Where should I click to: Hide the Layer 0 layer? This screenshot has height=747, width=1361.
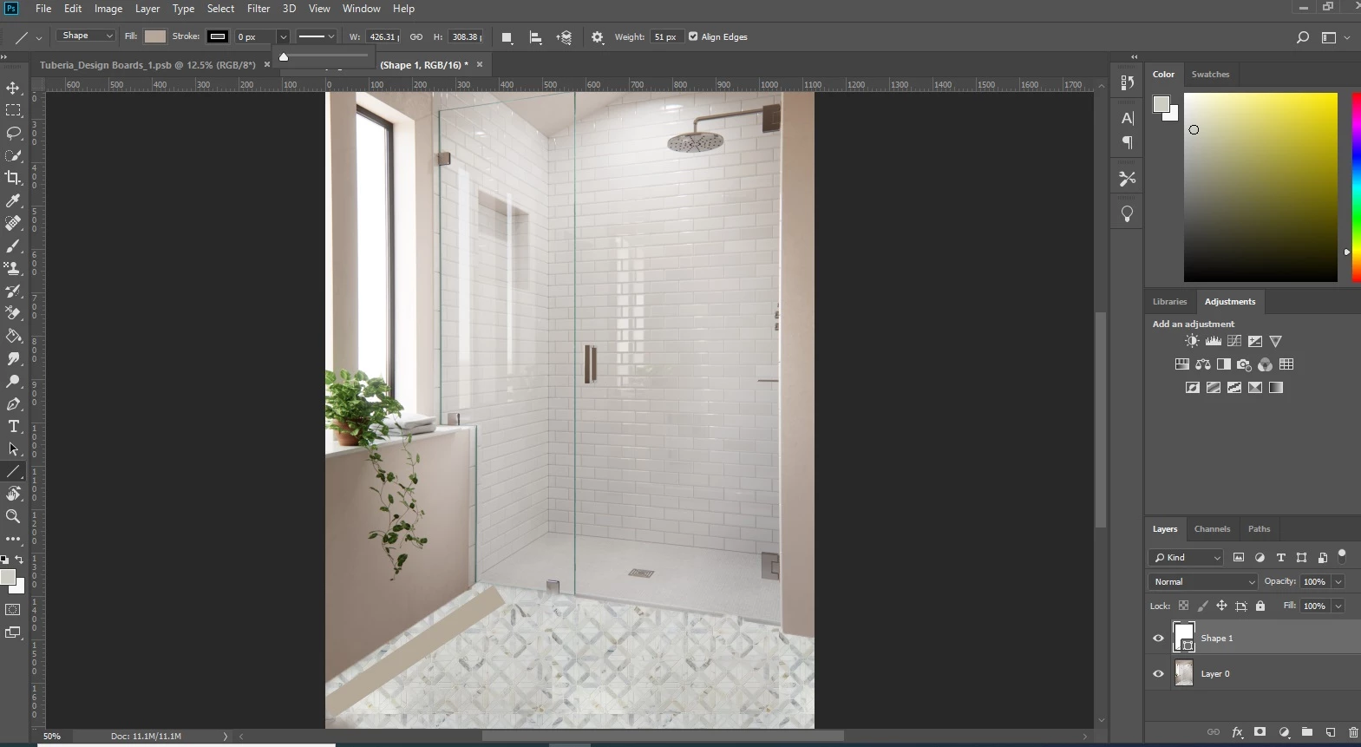1158,673
